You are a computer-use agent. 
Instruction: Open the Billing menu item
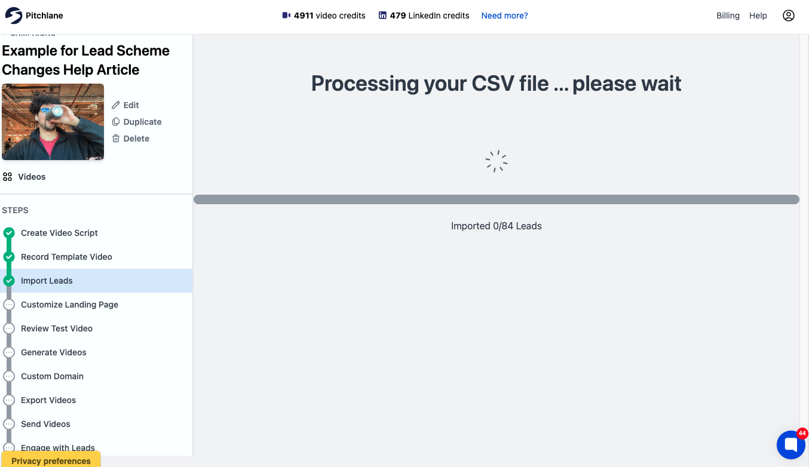(728, 16)
